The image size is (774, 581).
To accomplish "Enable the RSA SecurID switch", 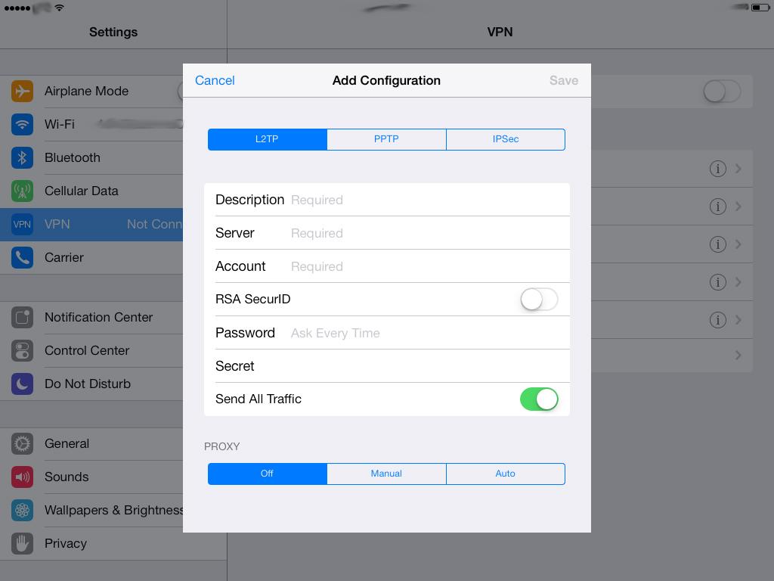I will tap(539, 300).
